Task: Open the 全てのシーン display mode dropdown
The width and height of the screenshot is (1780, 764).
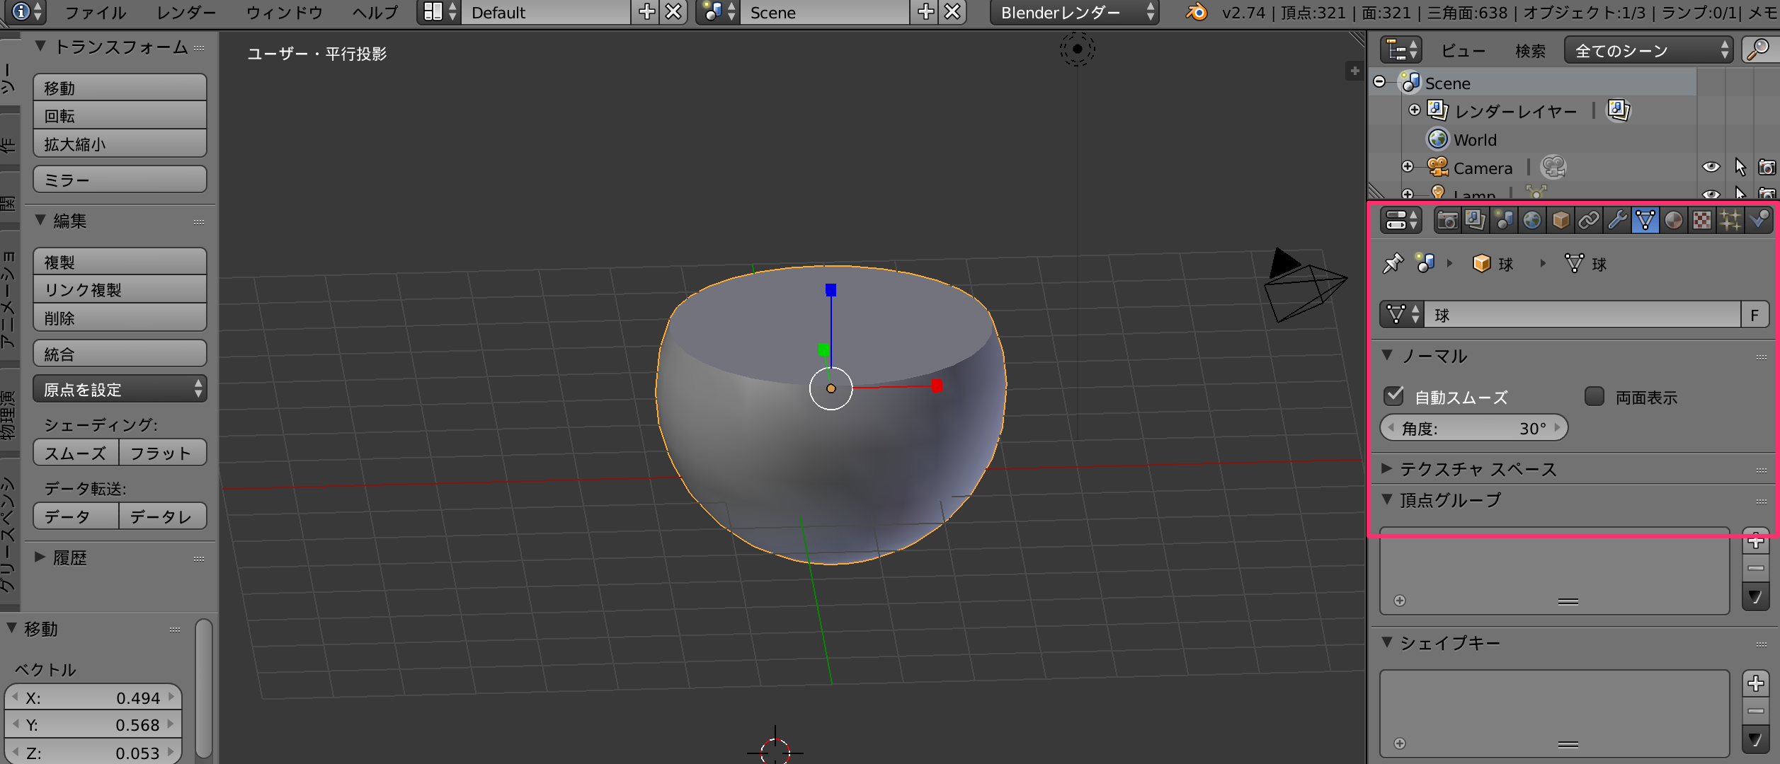Action: click(1648, 50)
